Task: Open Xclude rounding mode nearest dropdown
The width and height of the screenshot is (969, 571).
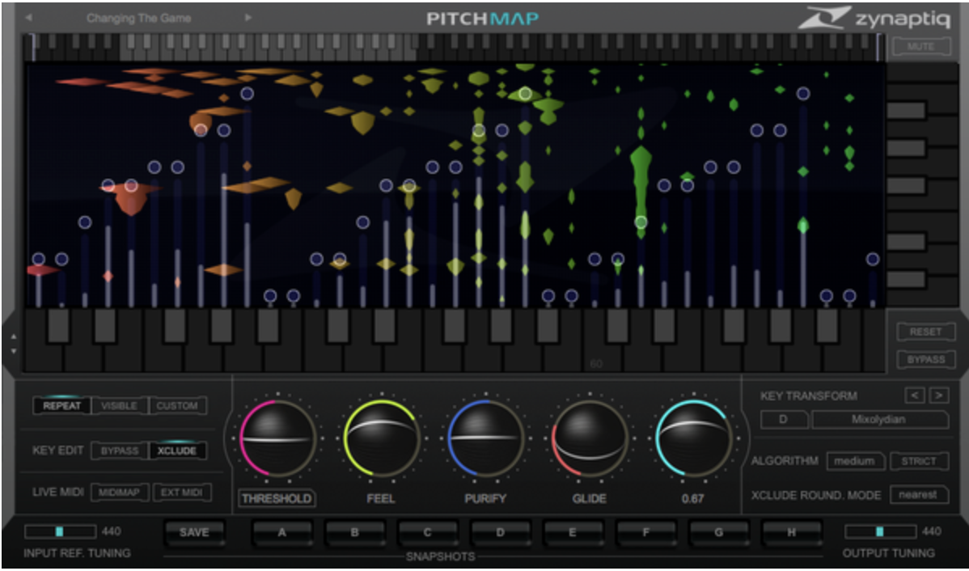Action: point(919,494)
